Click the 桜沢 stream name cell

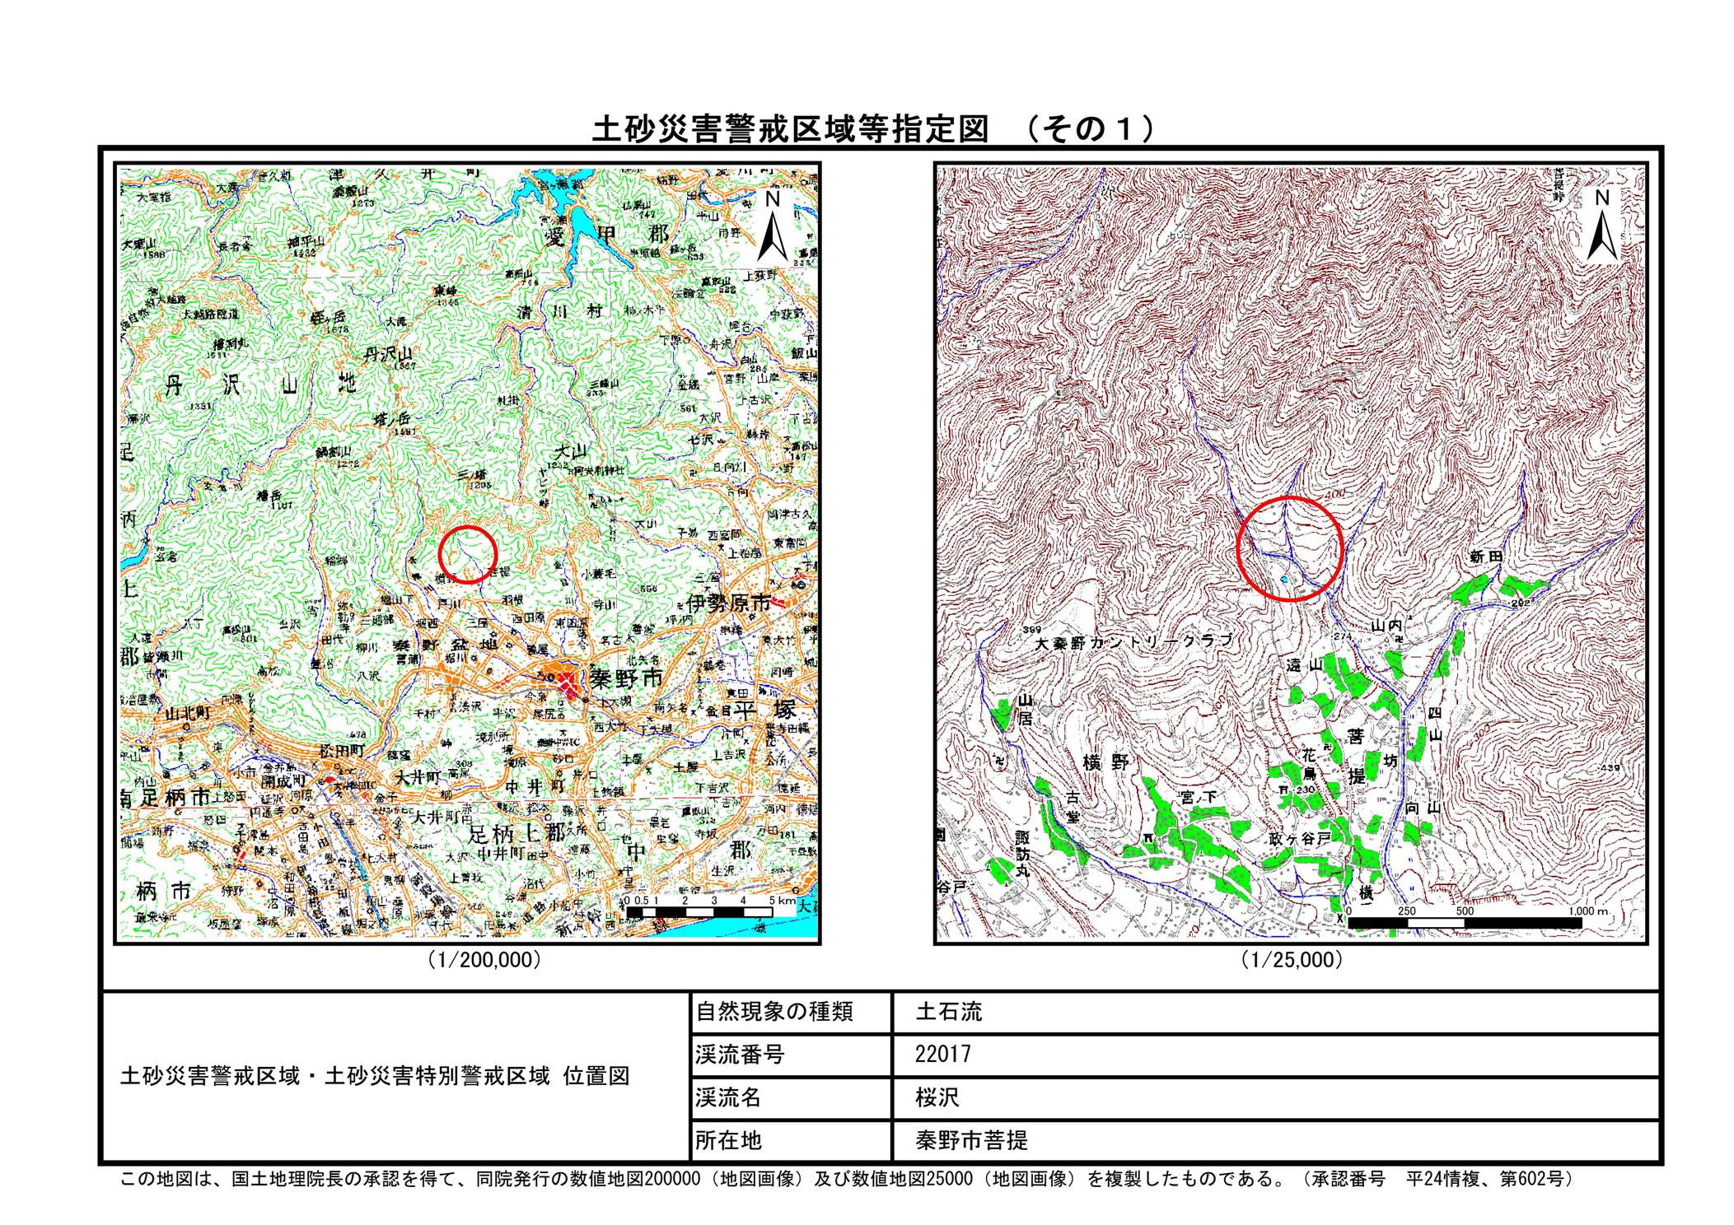click(937, 1097)
